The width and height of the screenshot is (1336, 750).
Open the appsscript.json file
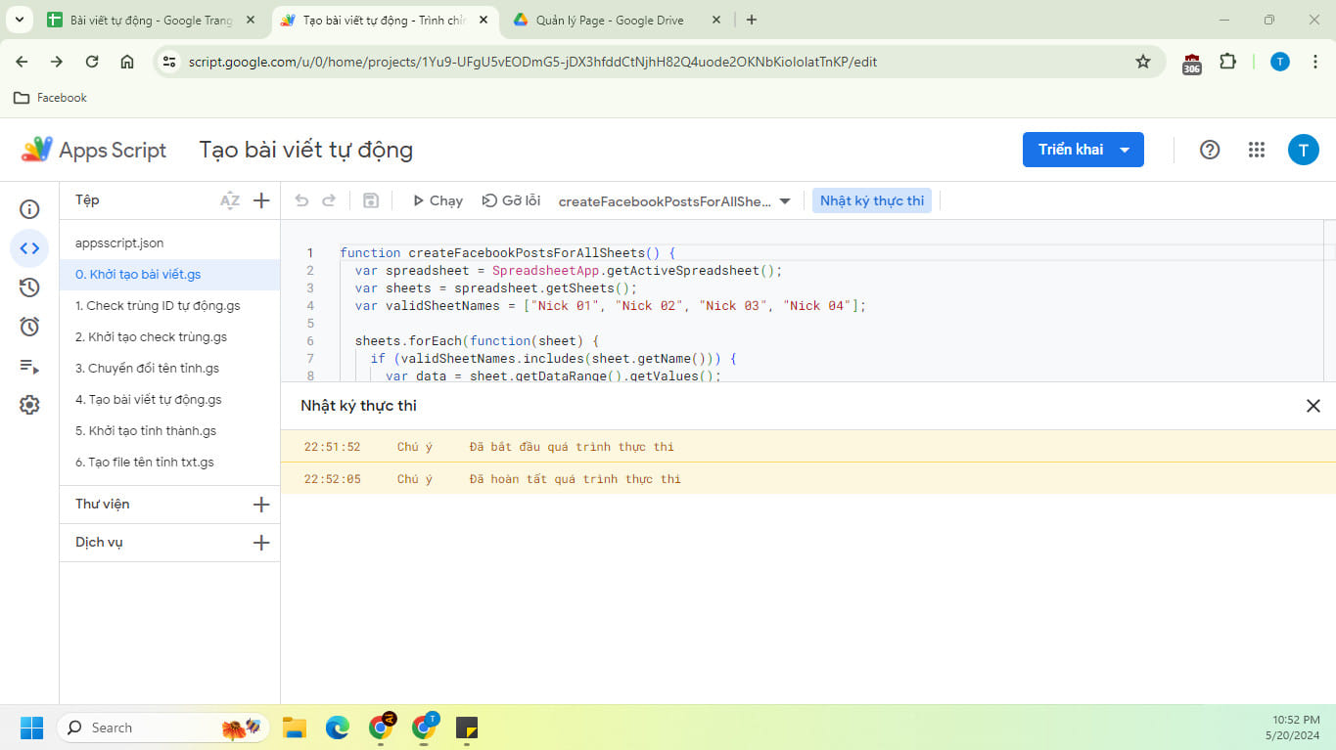(x=169, y=243)
